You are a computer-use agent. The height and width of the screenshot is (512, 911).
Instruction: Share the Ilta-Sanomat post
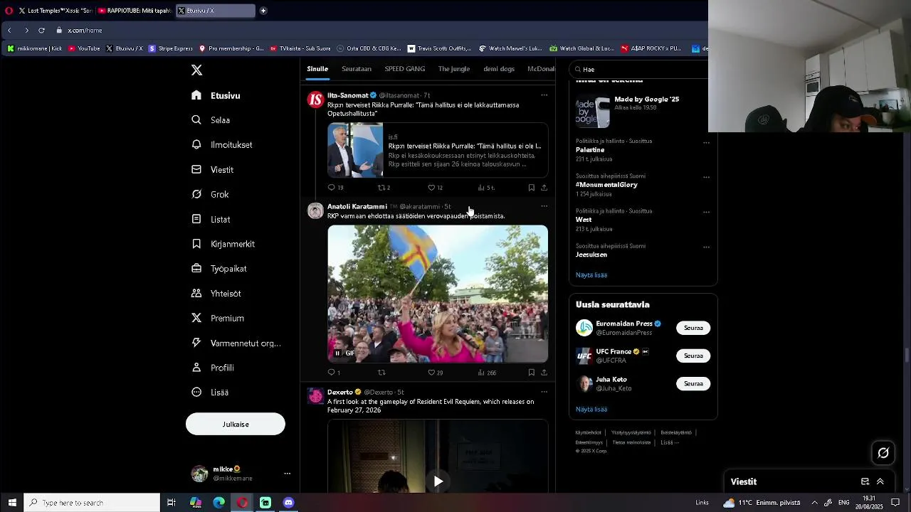click(544, 188)
